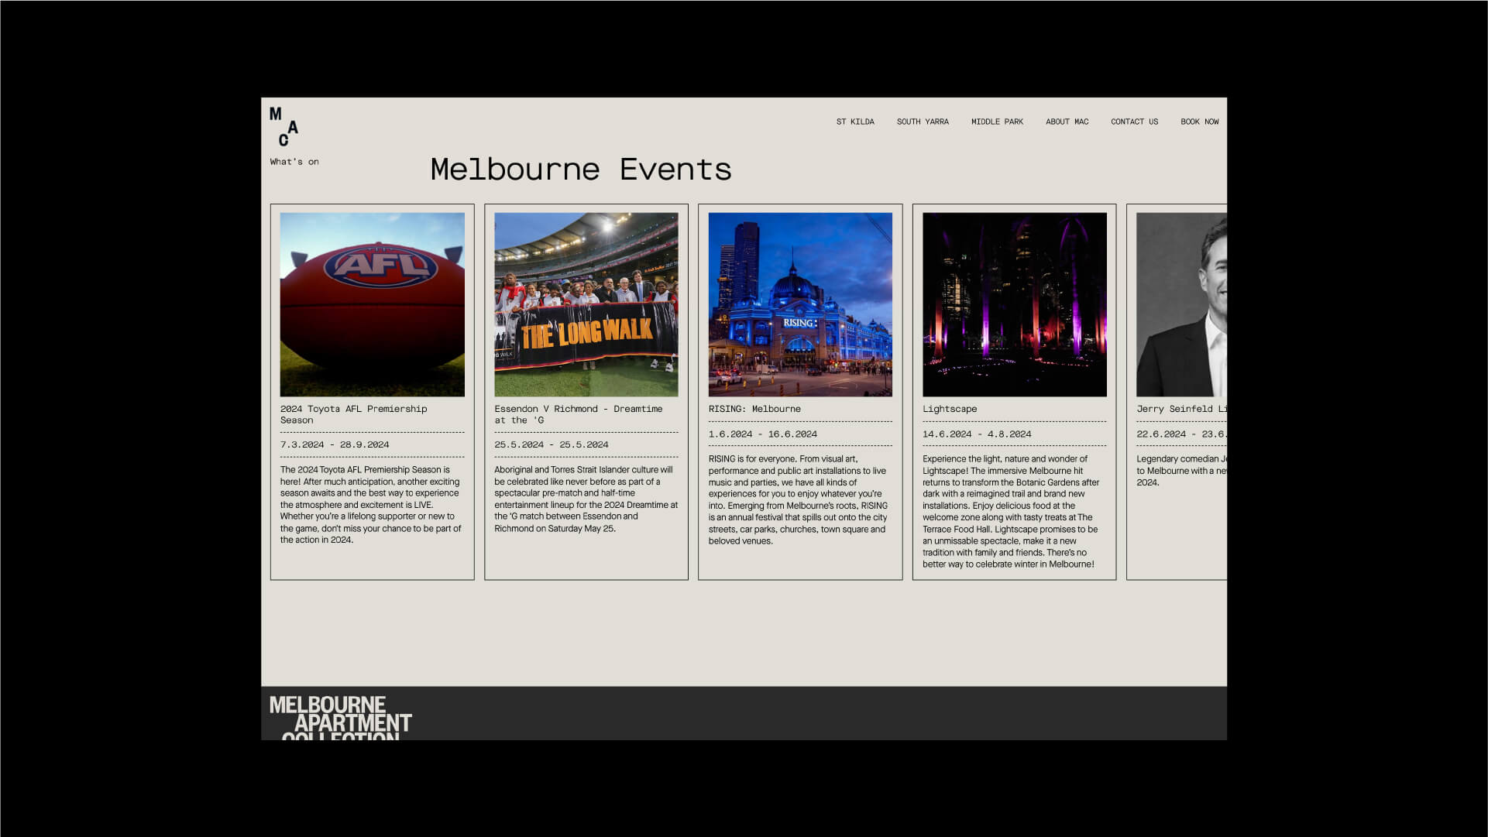Click the AFL Premiership Season description paragraph

tap(371, 505)
